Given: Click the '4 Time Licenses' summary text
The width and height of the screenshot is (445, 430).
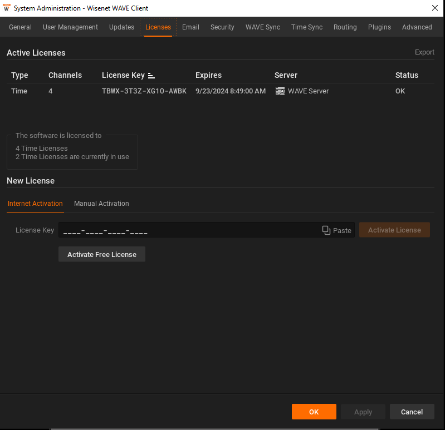Looking at the screenshot, I should pos(41,148).
